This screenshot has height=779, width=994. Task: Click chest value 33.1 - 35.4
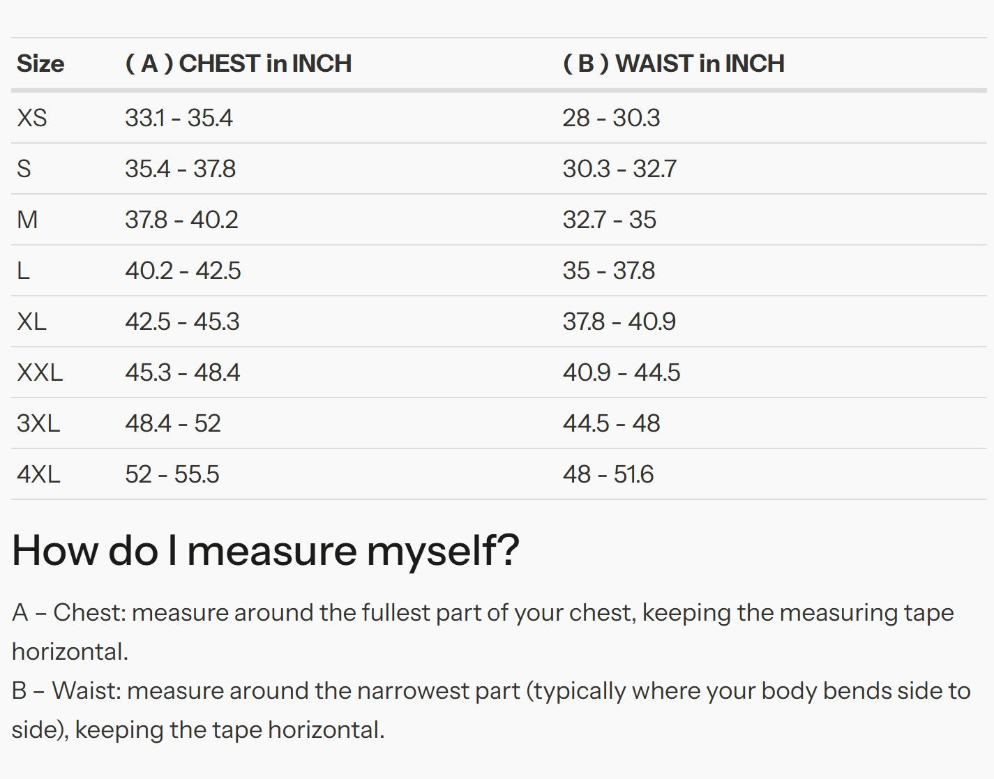pos(179,118)
